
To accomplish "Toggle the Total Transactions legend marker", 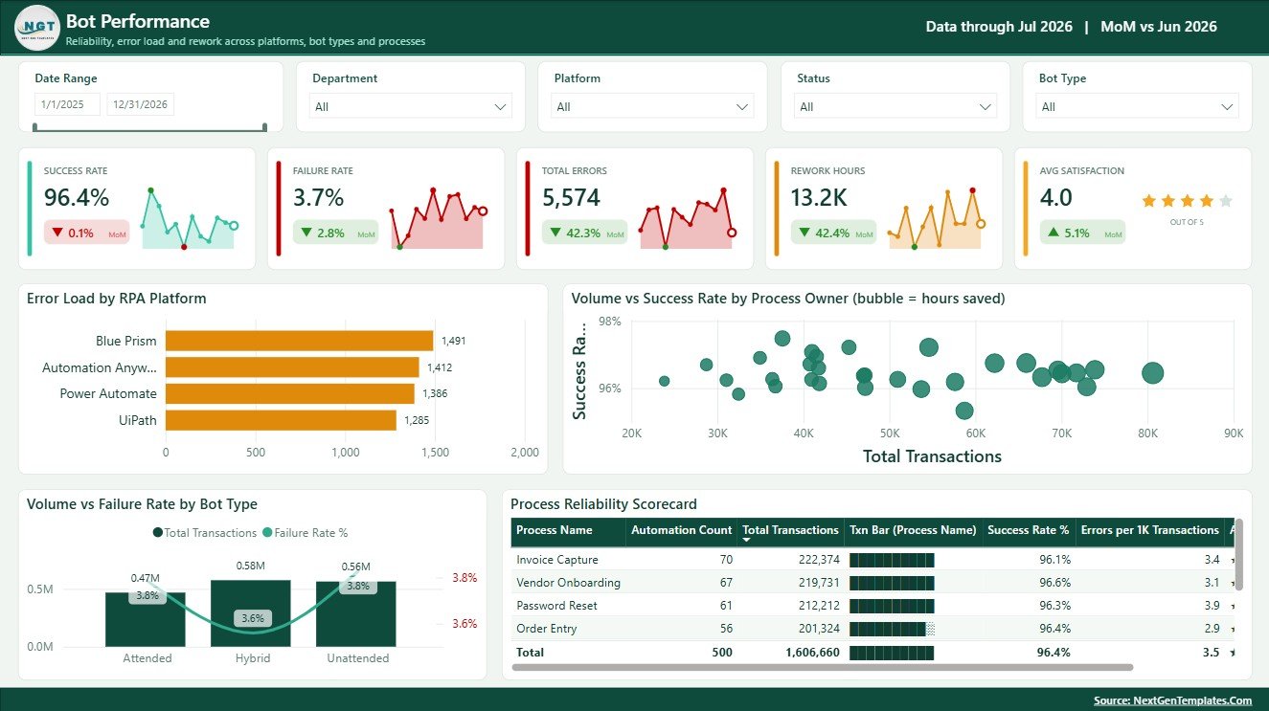I will click(x=157, y=533).
